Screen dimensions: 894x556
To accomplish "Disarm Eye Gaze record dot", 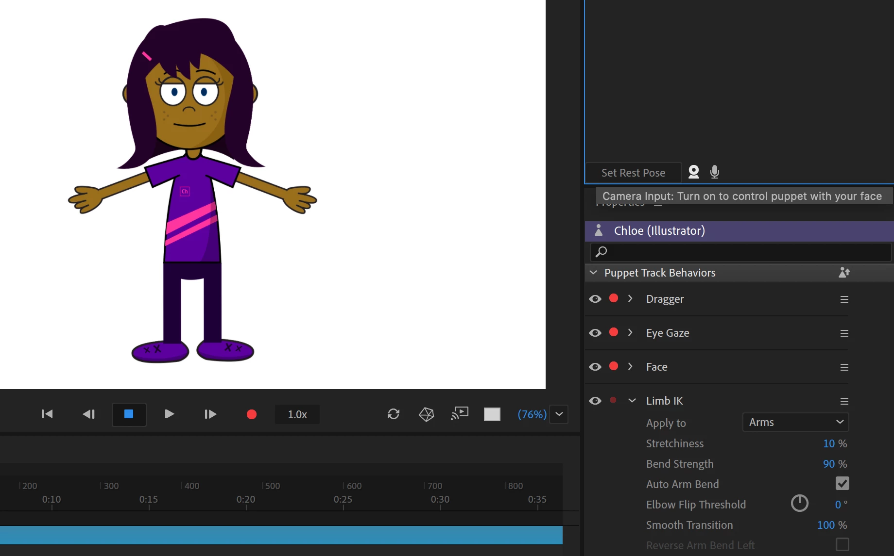I will click(614, 332).
